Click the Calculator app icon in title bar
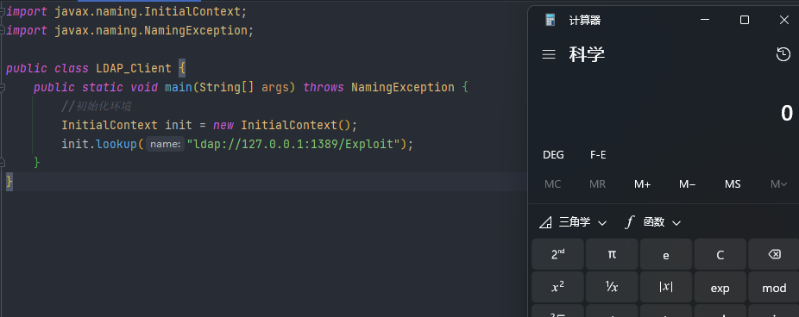The image size is (799, 317). [550, 20]
